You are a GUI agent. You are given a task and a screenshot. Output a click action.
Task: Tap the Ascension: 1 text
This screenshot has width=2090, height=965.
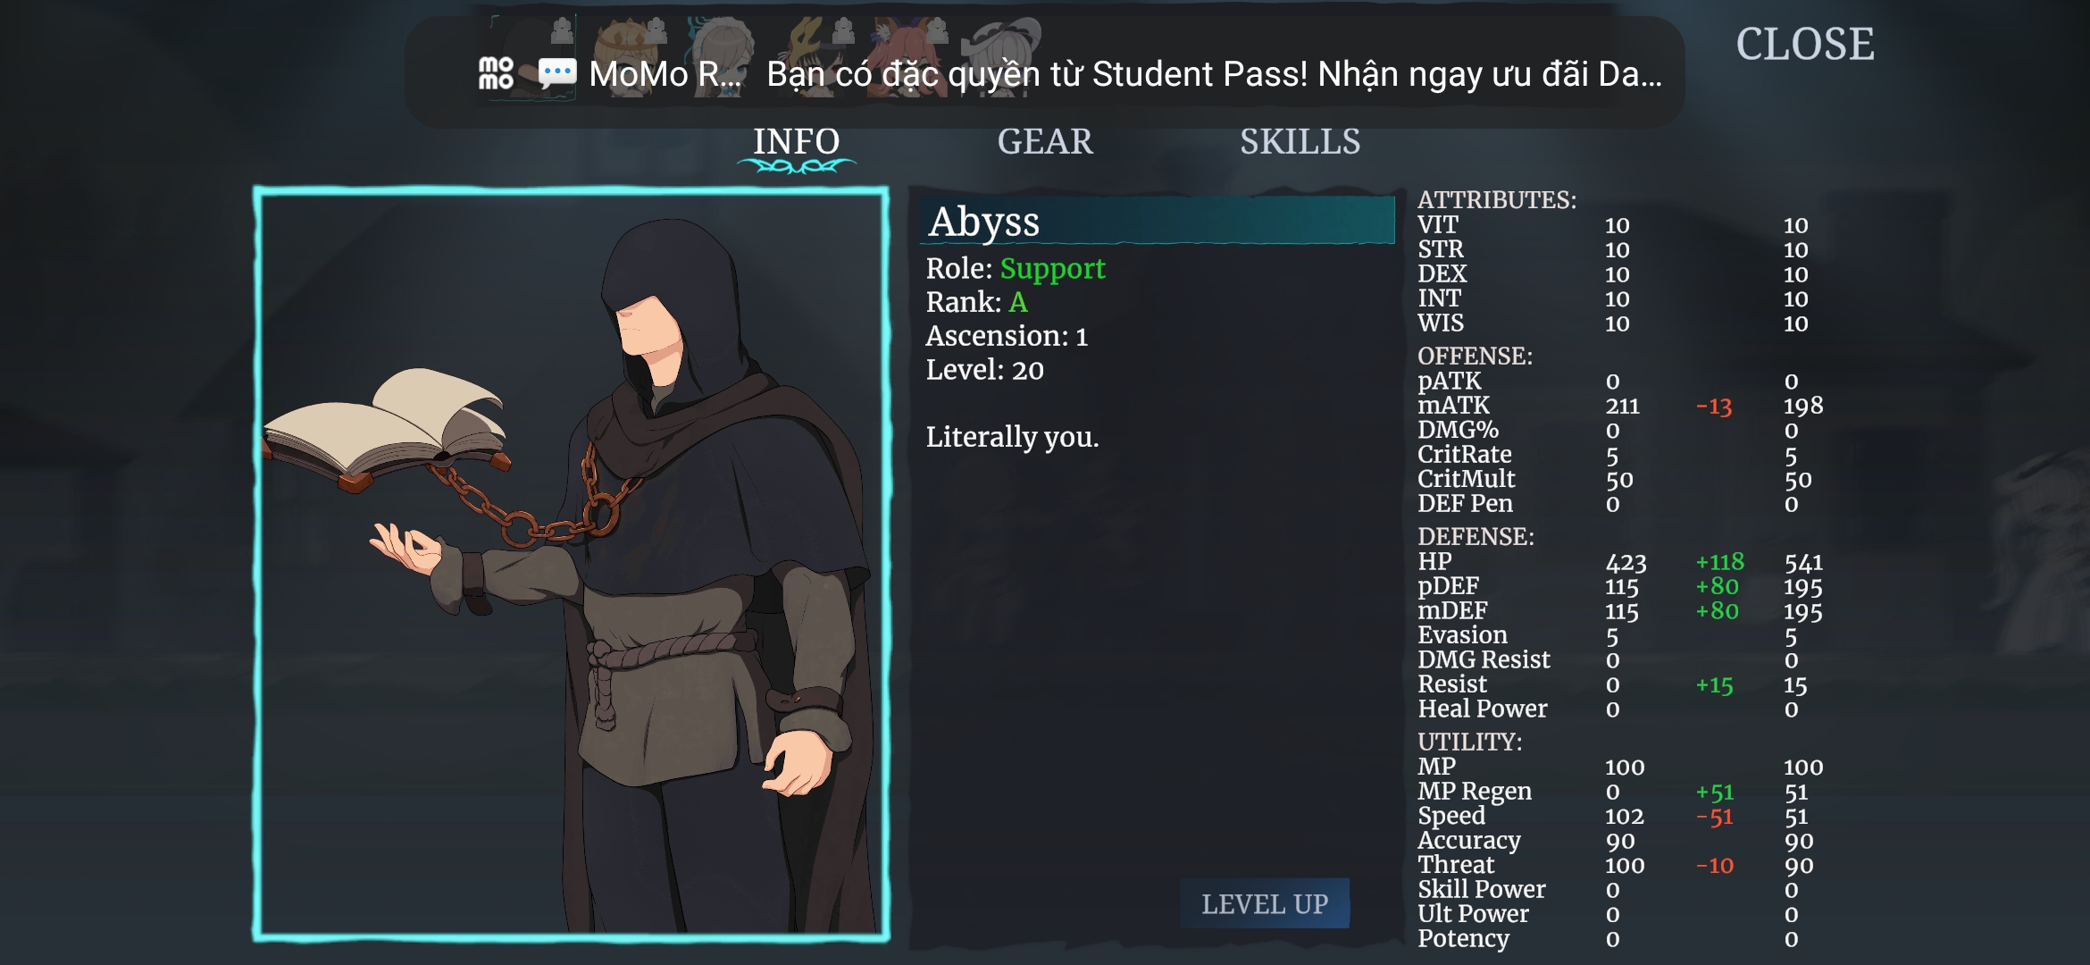1007,336
